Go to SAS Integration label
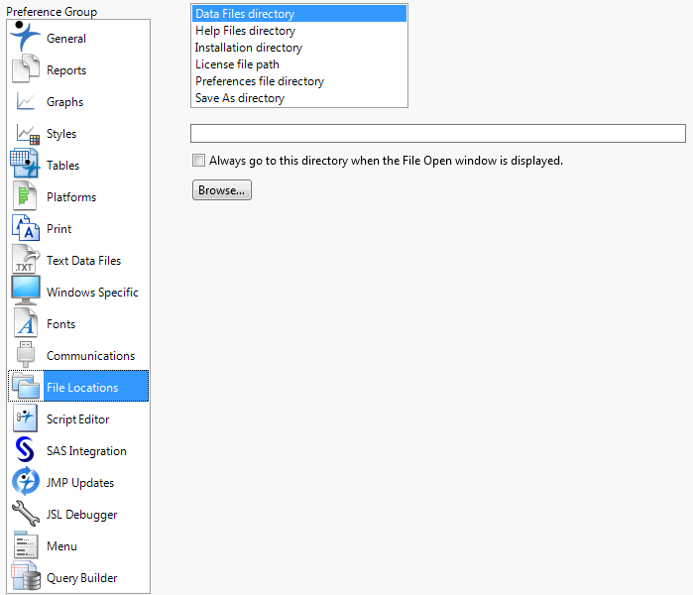The width and height of the screenshot is (693, 595). pyautogui.click(x=86, y=451)
